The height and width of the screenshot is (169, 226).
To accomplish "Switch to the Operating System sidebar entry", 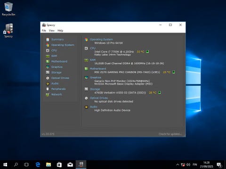I will pyautogui.click(x=63, y=45).
